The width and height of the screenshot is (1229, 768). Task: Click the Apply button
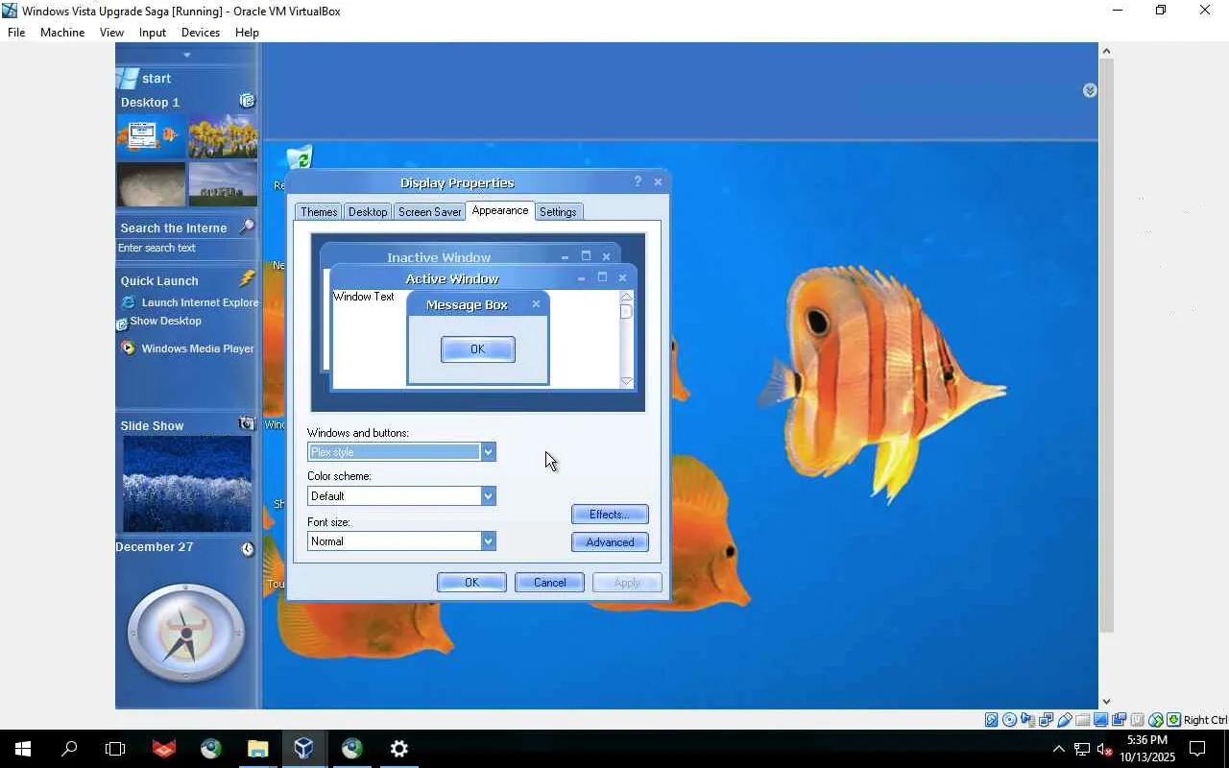pos(627,583)
